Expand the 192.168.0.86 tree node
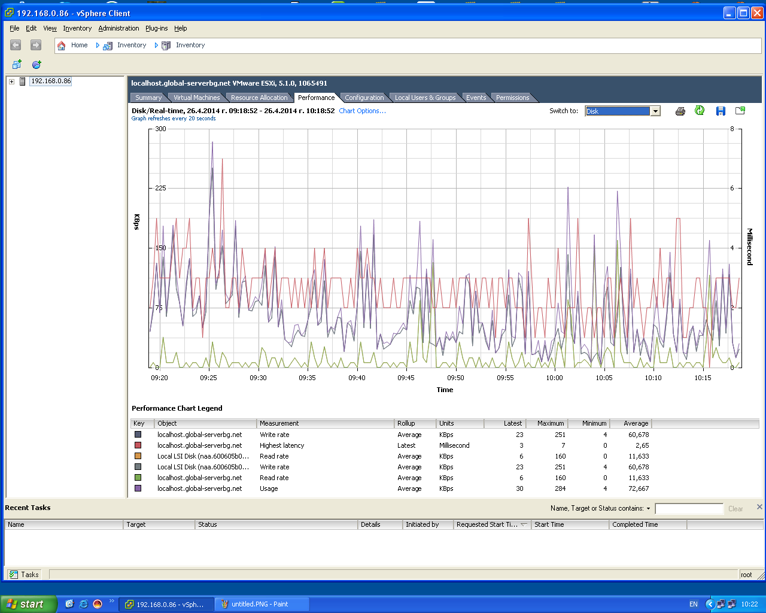This screenshot has width=766, height=613. click(11, 81)
